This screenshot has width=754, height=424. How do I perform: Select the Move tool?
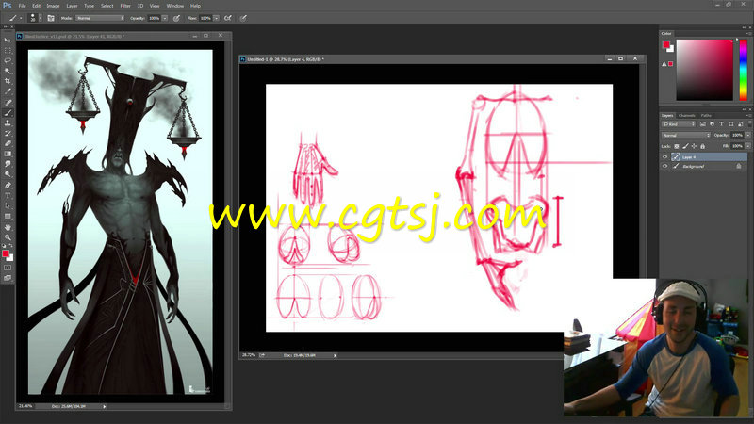[8, 40]
